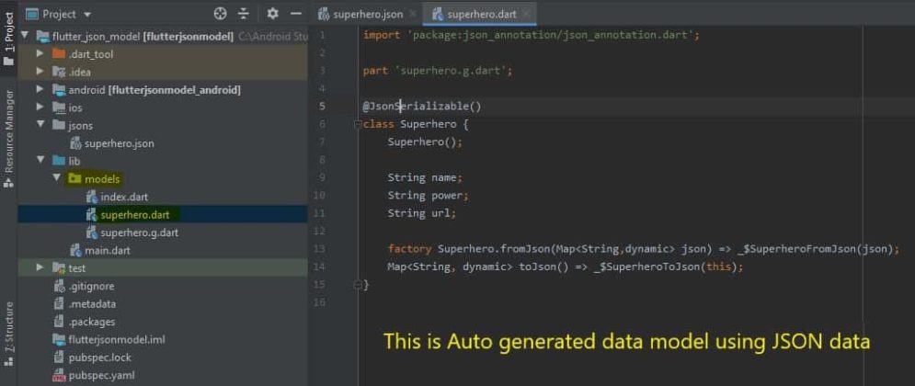Image resolution: width=915 pixels, height=386 pixels.
Task: Expand the .dart_tool folder
Action: point(40,54)
